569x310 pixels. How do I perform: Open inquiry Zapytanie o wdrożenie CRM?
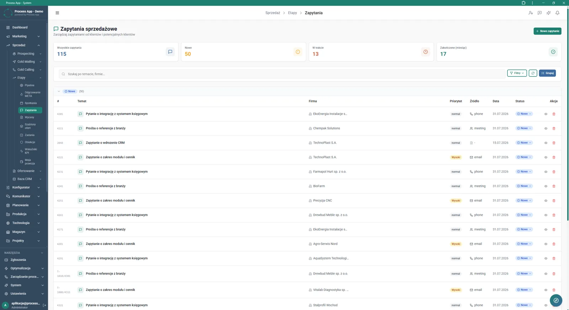105,143
